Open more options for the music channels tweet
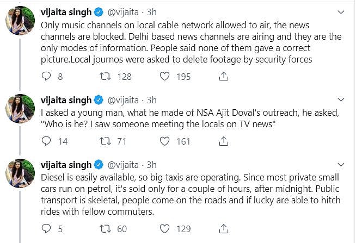 pos(341,12)
